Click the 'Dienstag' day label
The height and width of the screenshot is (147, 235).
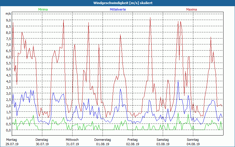pos(42,140)
